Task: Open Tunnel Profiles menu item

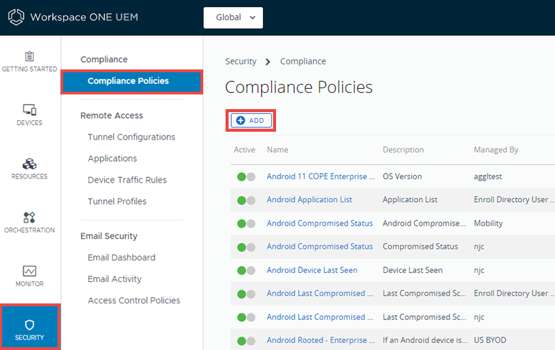Action: tap(117, 201)
